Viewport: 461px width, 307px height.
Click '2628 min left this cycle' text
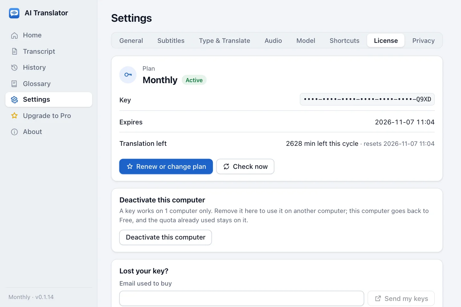coord(322,144)
